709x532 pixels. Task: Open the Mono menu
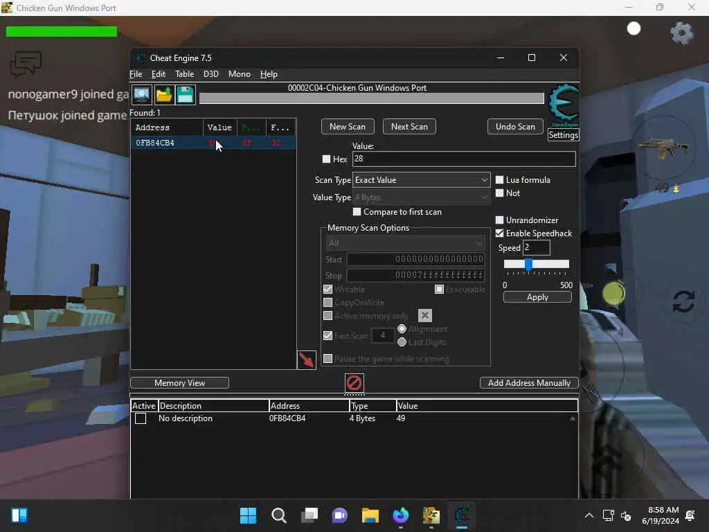pyautogui.click(x=239, y=73)
